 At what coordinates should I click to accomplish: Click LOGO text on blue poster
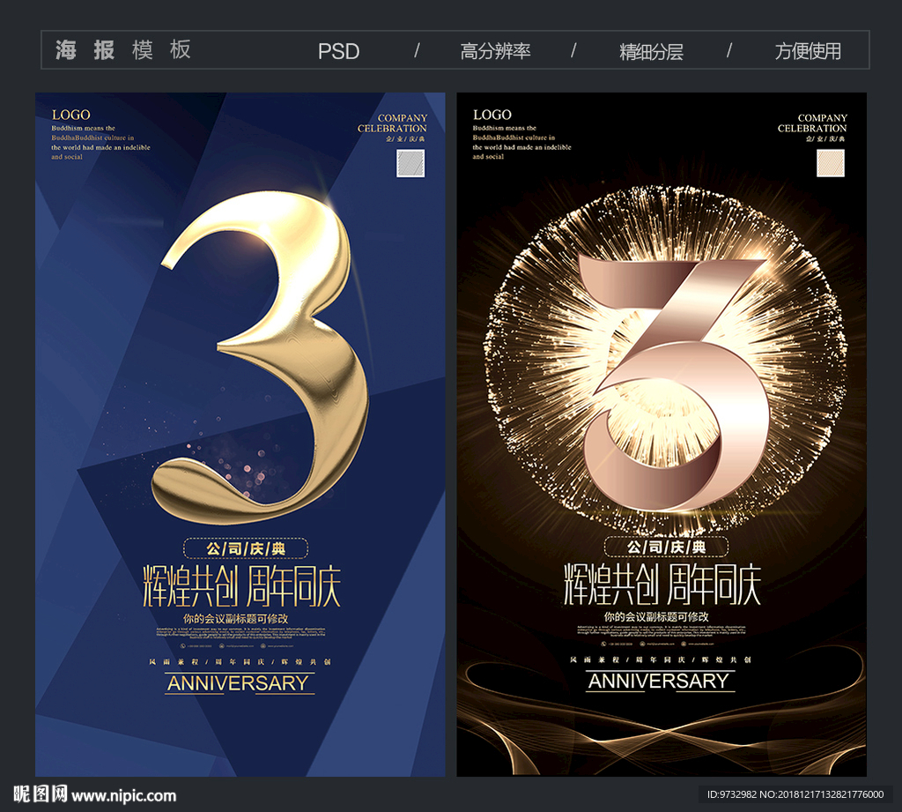click(x=70, y=115)
